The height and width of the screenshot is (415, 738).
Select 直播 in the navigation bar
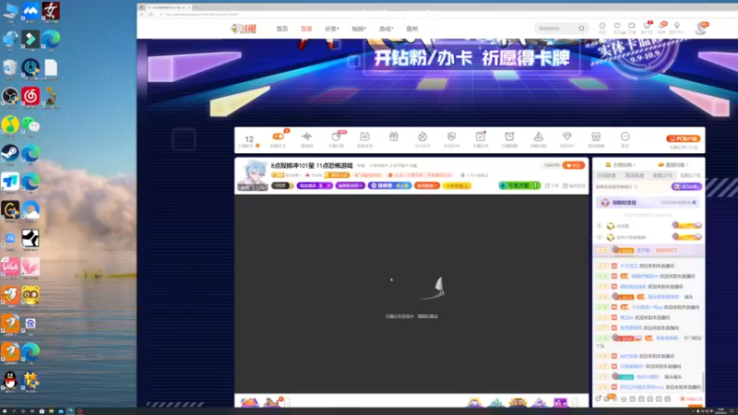(x=306, y=29)
